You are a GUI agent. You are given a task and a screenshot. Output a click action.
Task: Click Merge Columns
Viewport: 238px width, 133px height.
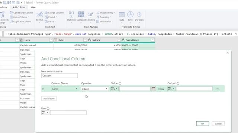click(x=55, y=13)
